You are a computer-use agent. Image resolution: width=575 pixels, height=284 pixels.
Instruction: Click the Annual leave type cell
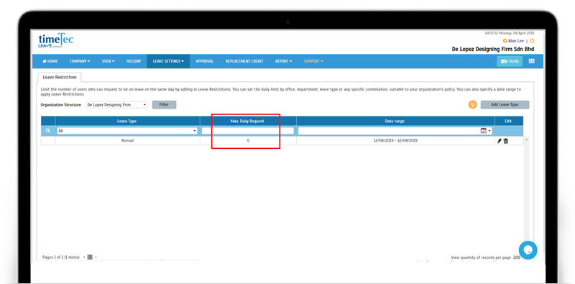coord(127,140)
